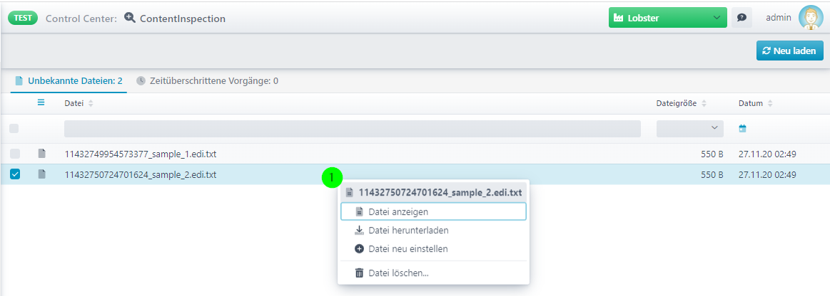Sort by Dateigröße column arrows
Image resolution: width=830 pixels, height=296 pixels.
[x=704, y=104]
